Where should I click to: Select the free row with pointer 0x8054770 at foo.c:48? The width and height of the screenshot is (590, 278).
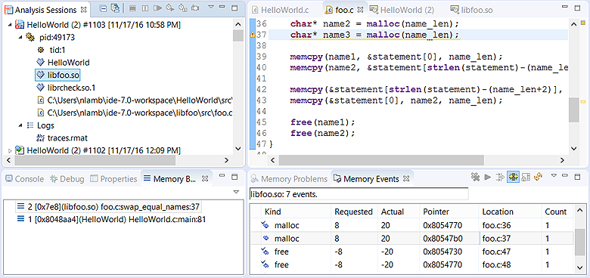(x=412, y=264)
